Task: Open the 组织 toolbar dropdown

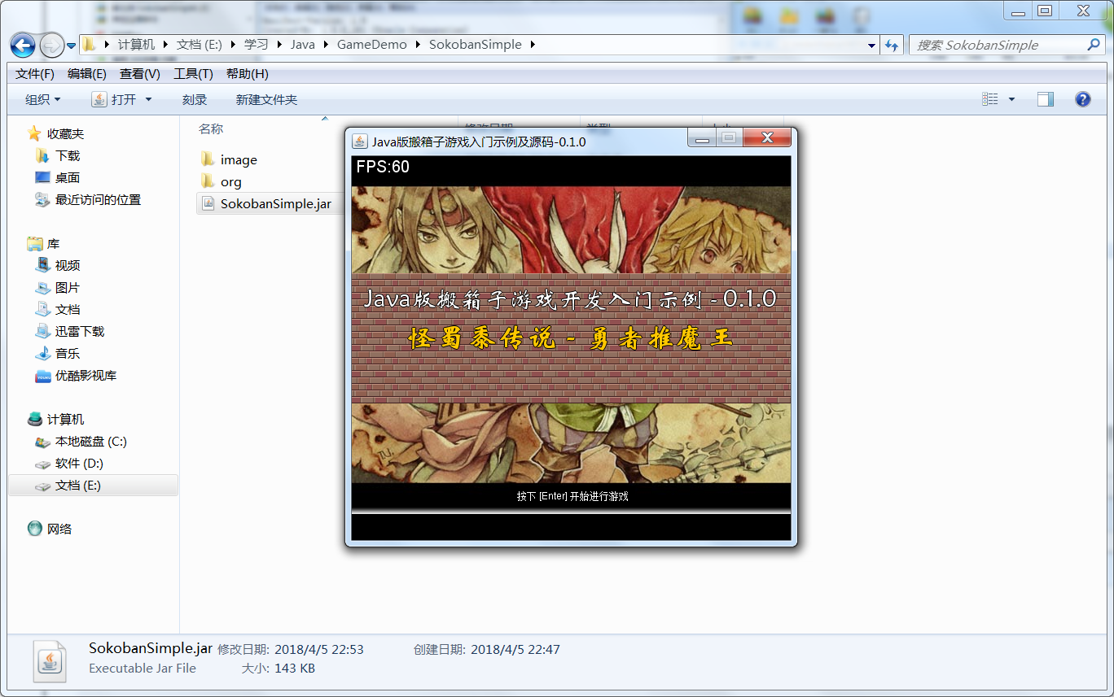Action: click(42, 99)
